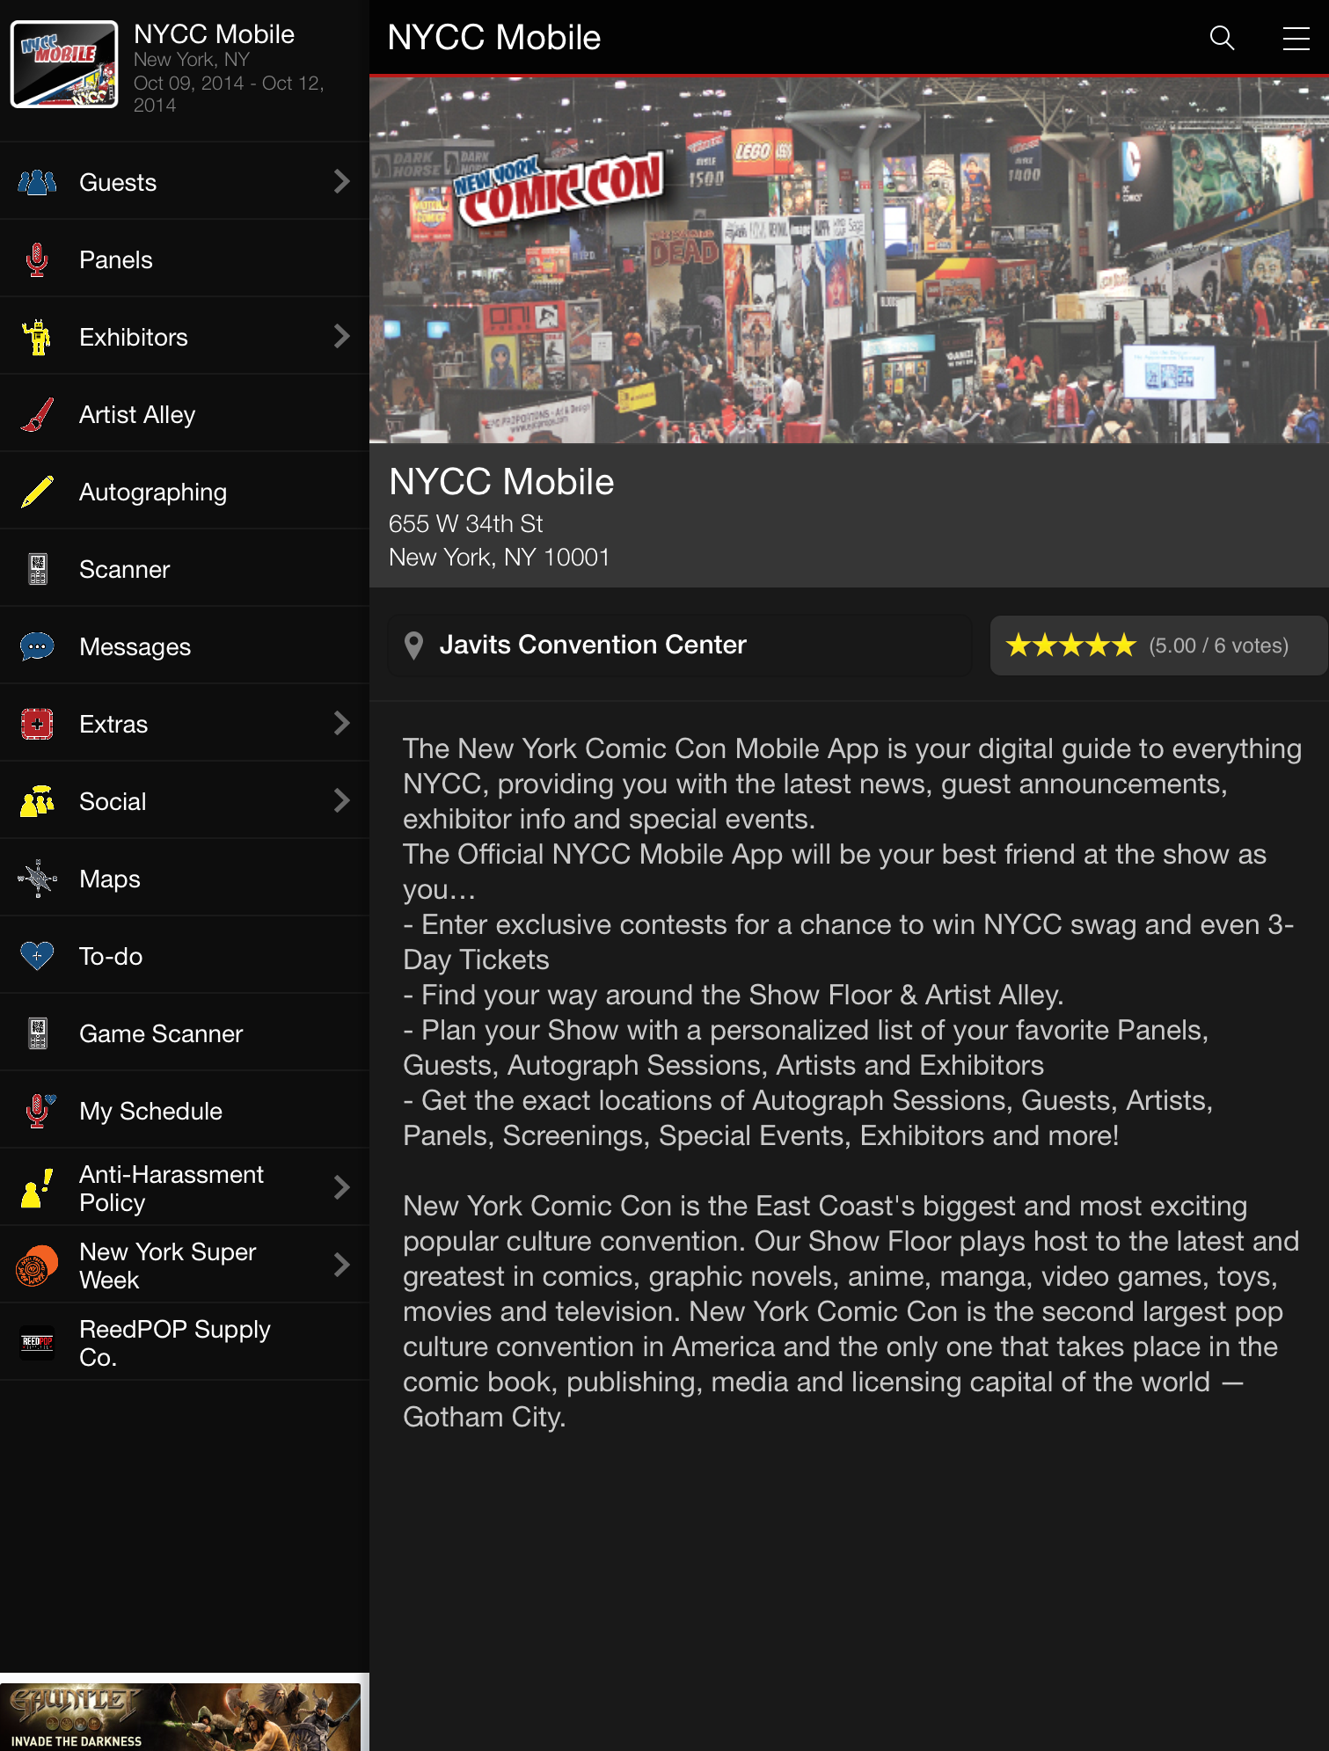Tap the New York Super Week icon
The image size is (1329, 1751).
(x=37, y=1266)
